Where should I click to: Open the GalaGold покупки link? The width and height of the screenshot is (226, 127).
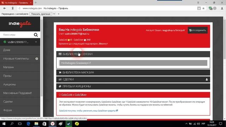(x=88, y=110)
